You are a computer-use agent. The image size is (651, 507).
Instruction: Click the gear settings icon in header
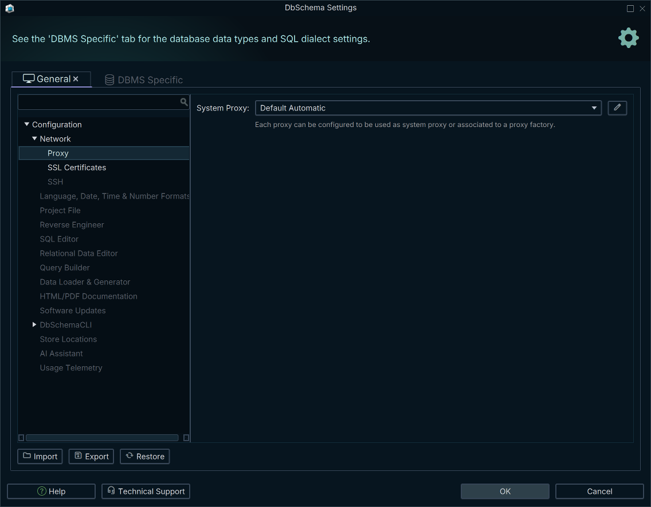[628, 38]
